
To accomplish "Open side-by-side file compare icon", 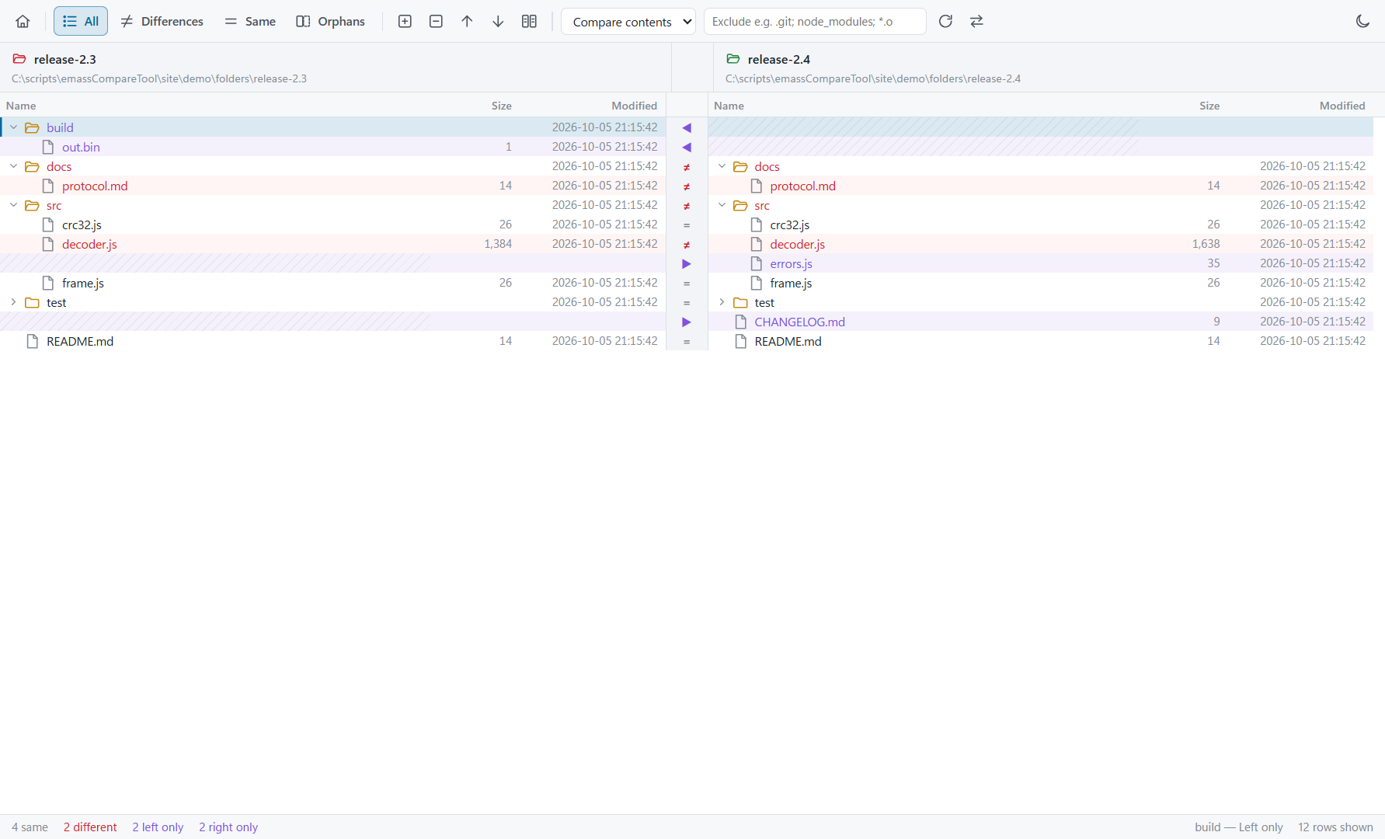I will tap(529, 21).
